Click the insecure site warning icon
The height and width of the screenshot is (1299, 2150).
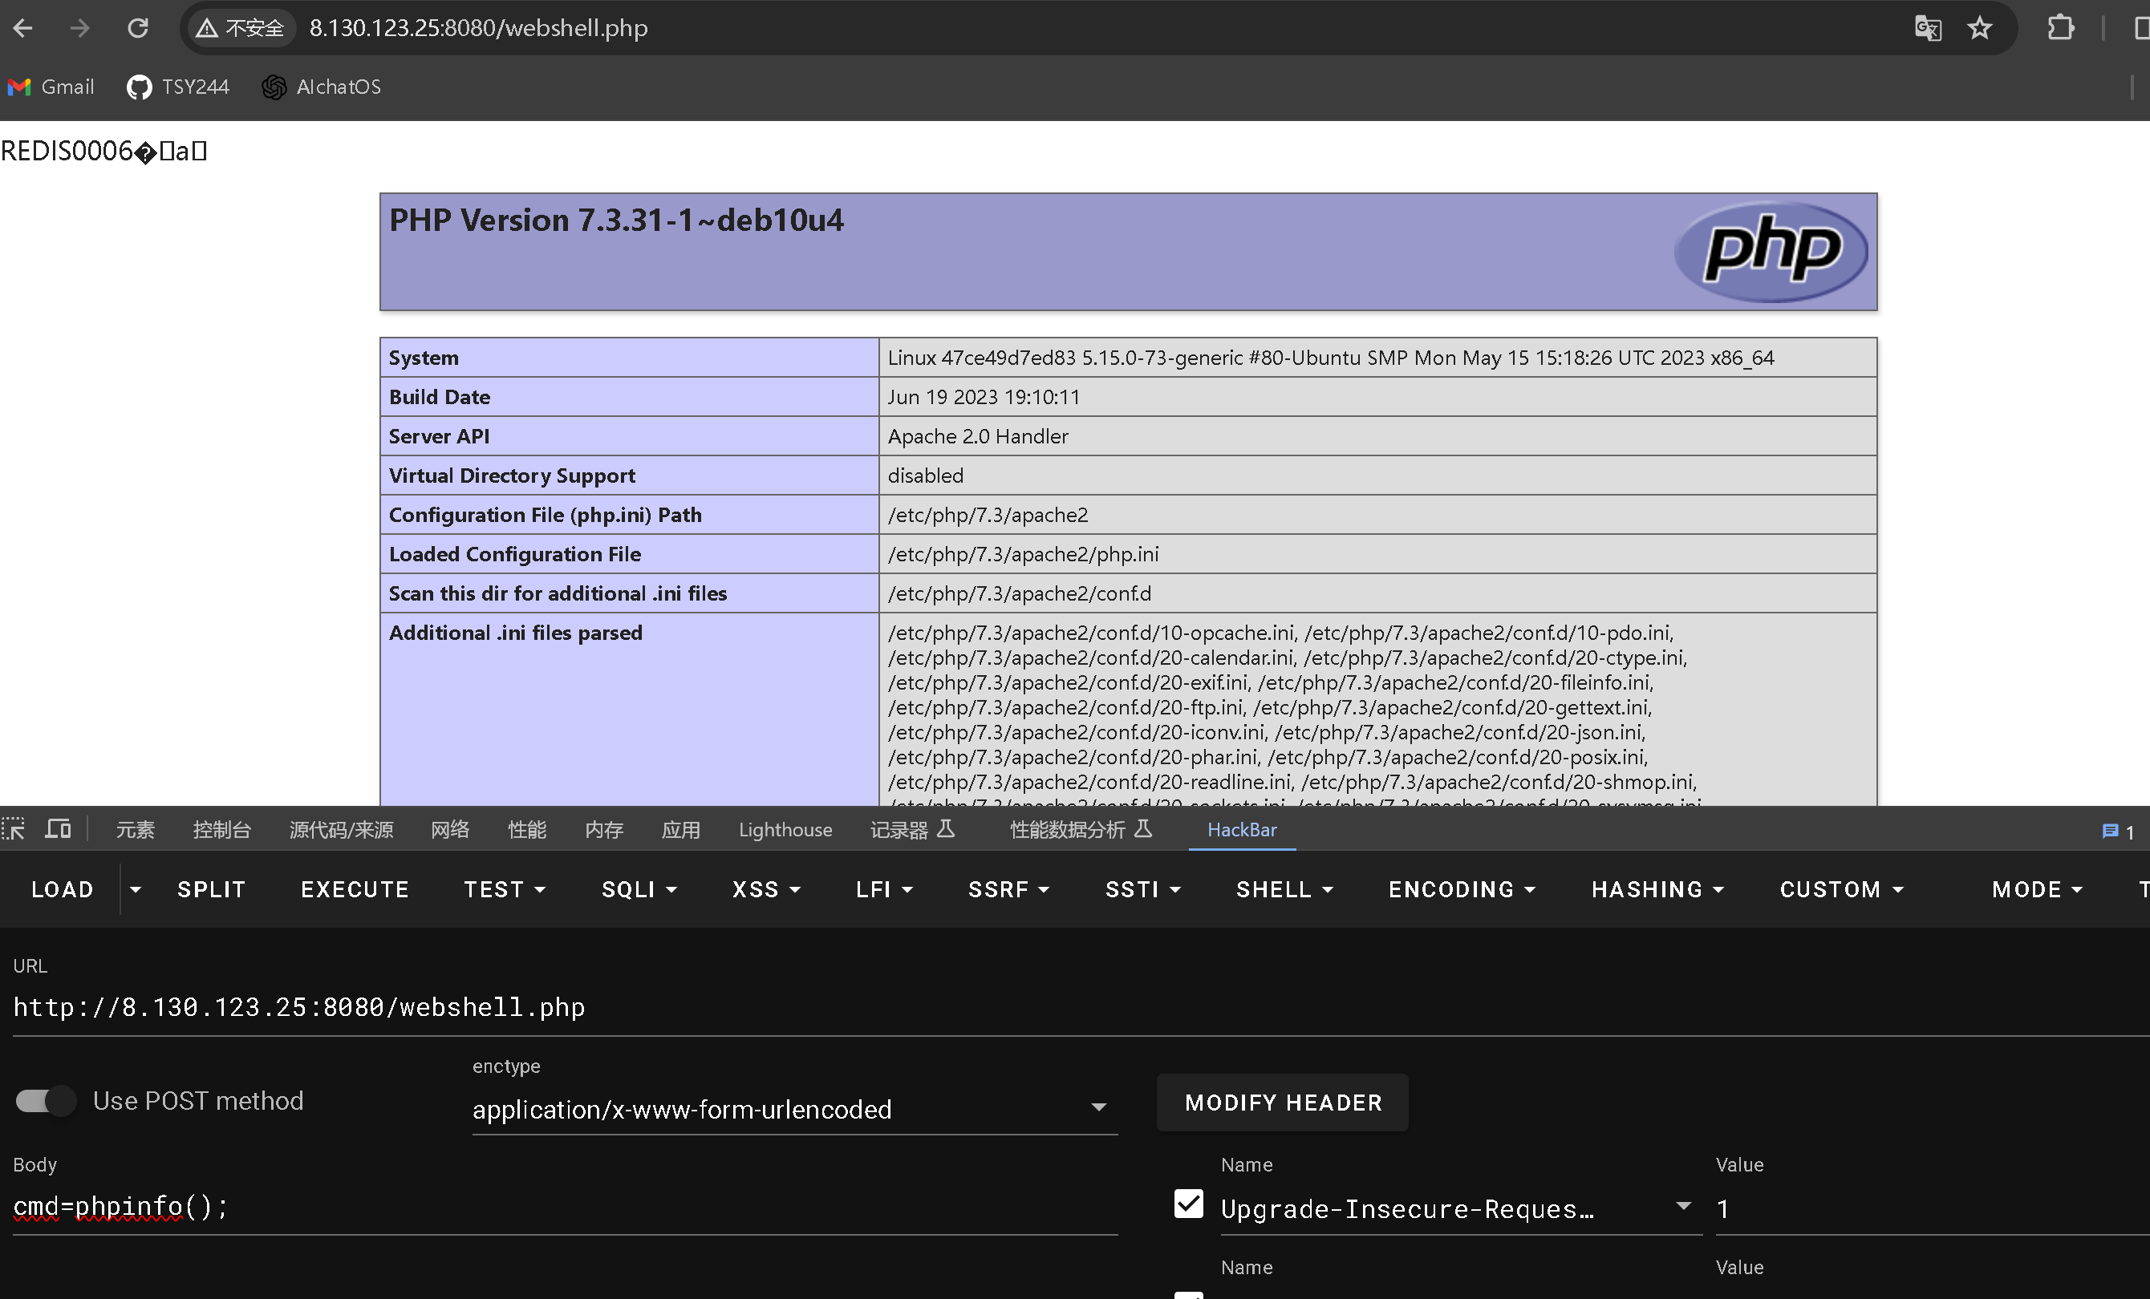pyautogui.click(x=207, y=28)
